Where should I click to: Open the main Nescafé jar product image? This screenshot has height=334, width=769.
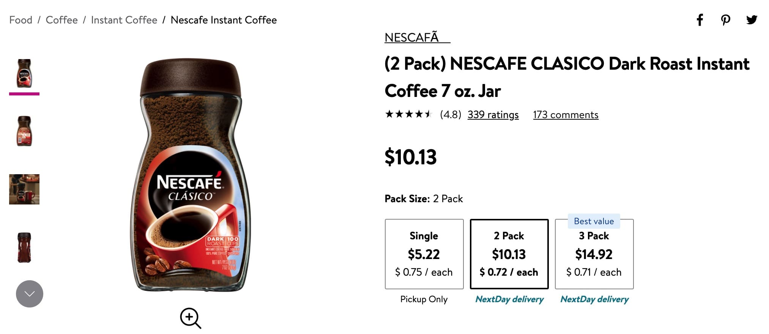click(x=191, y=175)
